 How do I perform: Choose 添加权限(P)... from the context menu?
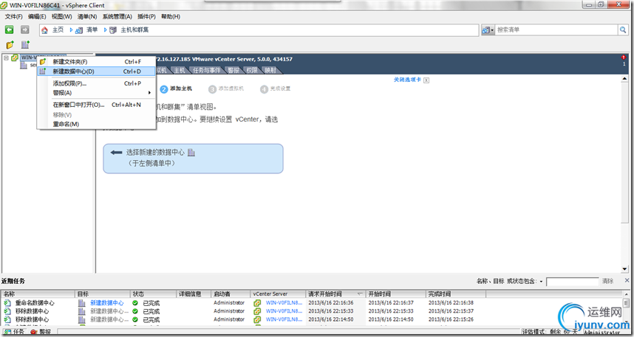pyautogui.click(x=96, y=83)
